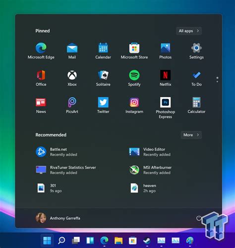
Task: Open Microsoft Store from taskbar
Action: pyautogui.click(x=133, y=241)
